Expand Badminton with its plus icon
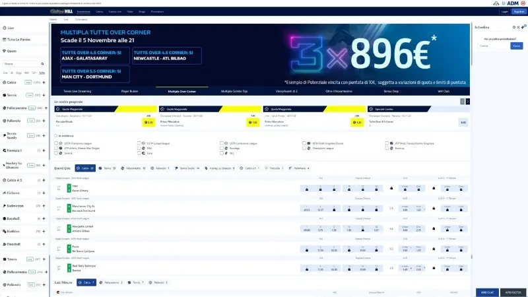Screen dimensions: 528x297 [44, 206]
